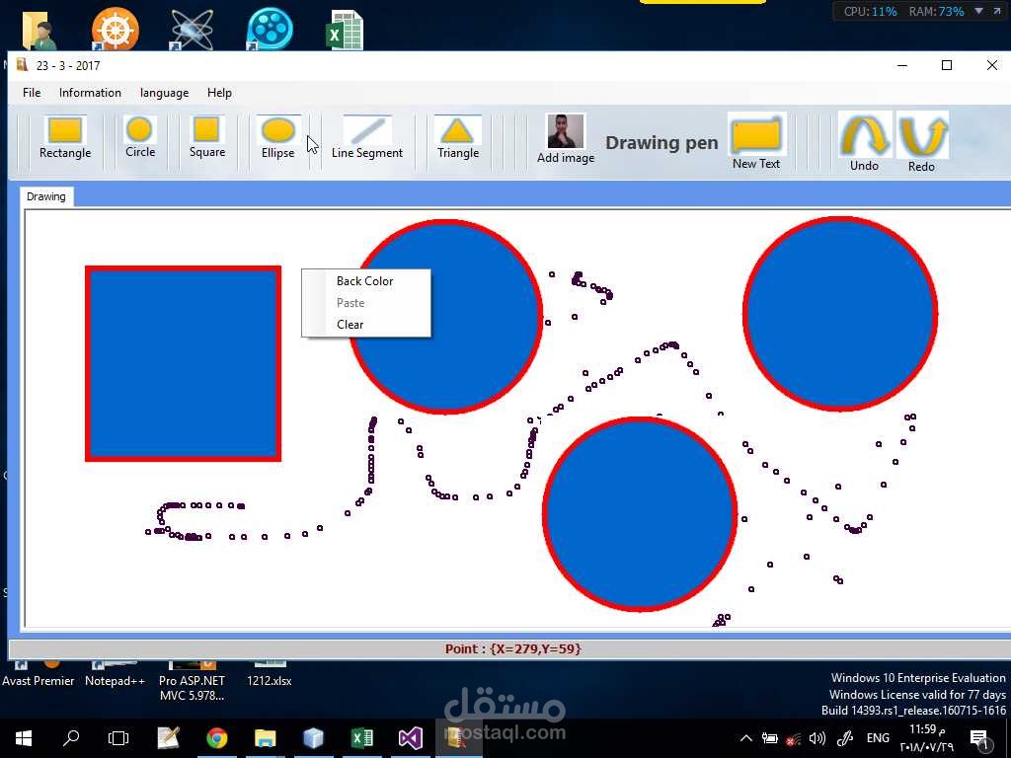Select the Triangle shape tool
The width and height of the screenshot is (1011, 758).
point(458,138)
